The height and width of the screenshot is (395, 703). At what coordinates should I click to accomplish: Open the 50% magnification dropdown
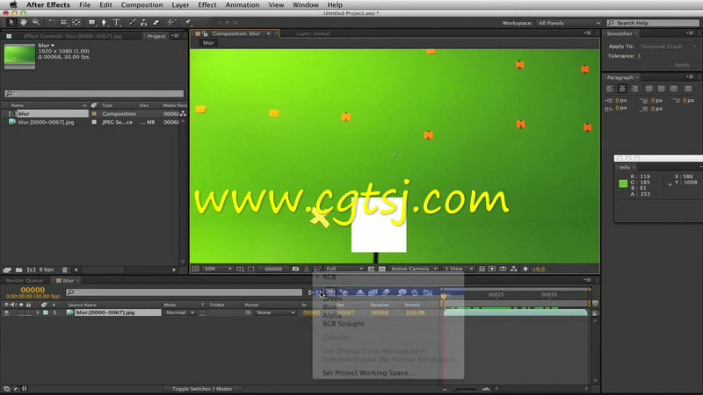tap(218, 269)
